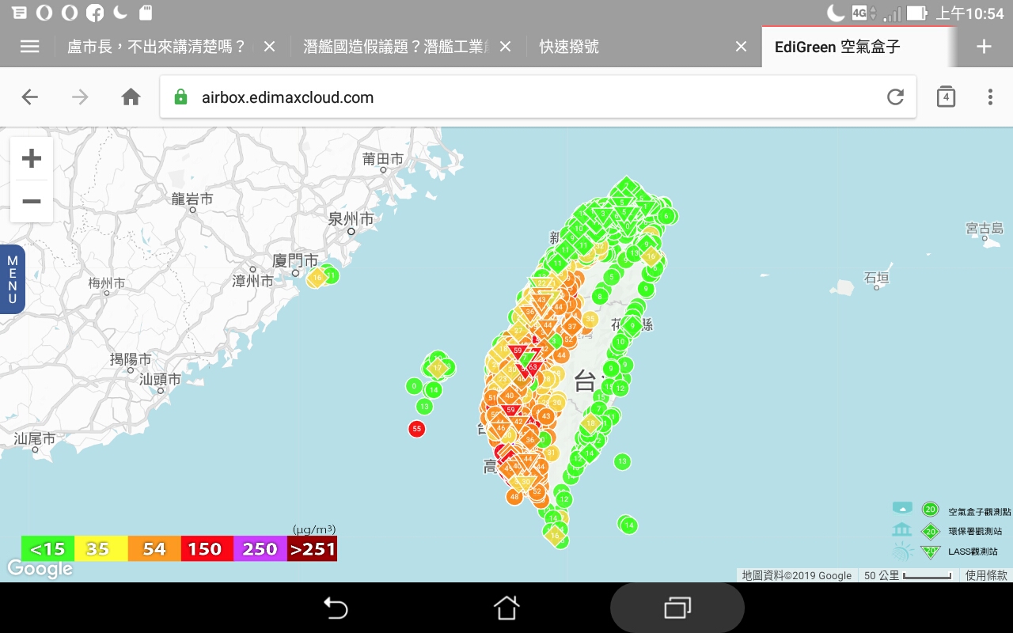Click the red 63 triangle LASS marker
This screenshot has height=633, width=1013.
pyautogui.click(x=533, y=368)
